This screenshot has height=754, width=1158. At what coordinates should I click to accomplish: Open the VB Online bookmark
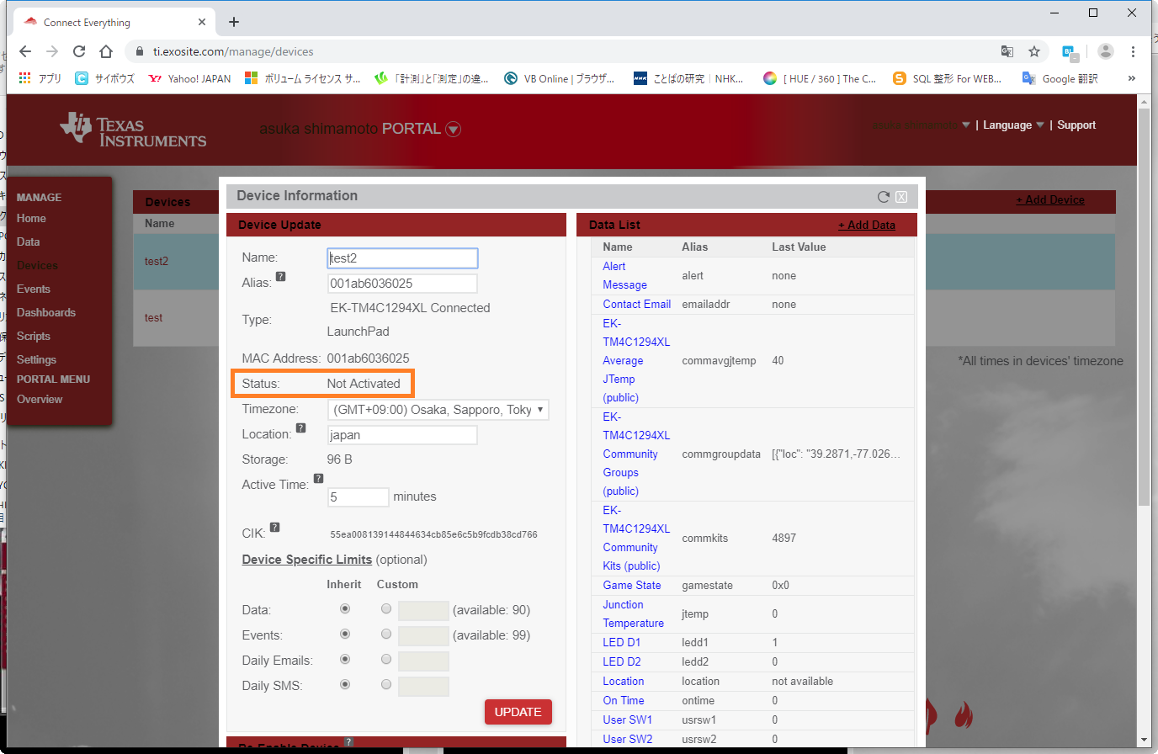[x=559, y=78]
